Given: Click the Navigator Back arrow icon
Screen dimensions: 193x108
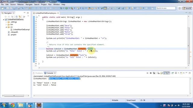Looking at the screenshot, I should pyautogui.click(x=5, y=16).
